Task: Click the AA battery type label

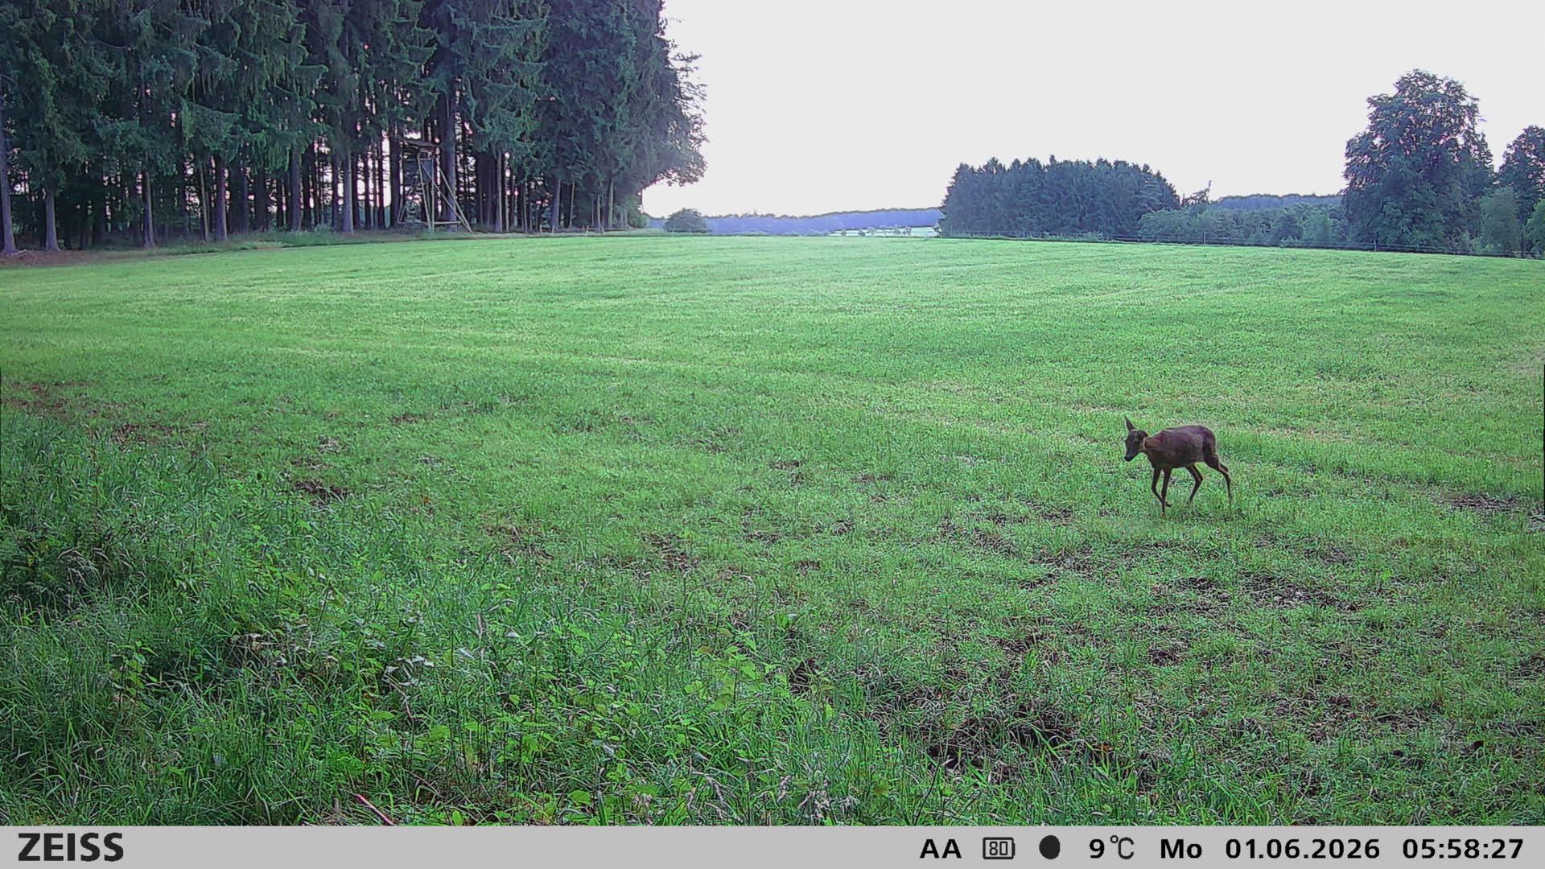Action: [x=940, y=849]
